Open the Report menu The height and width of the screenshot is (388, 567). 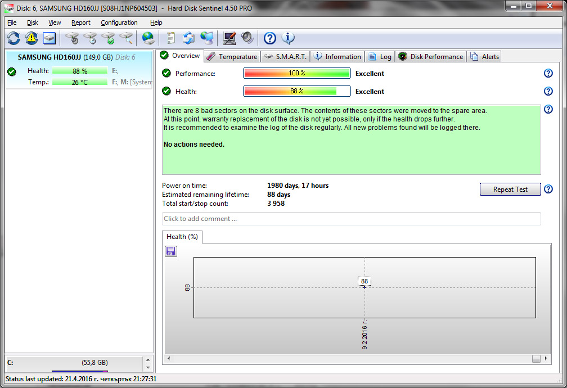click(x=80, y=22)
